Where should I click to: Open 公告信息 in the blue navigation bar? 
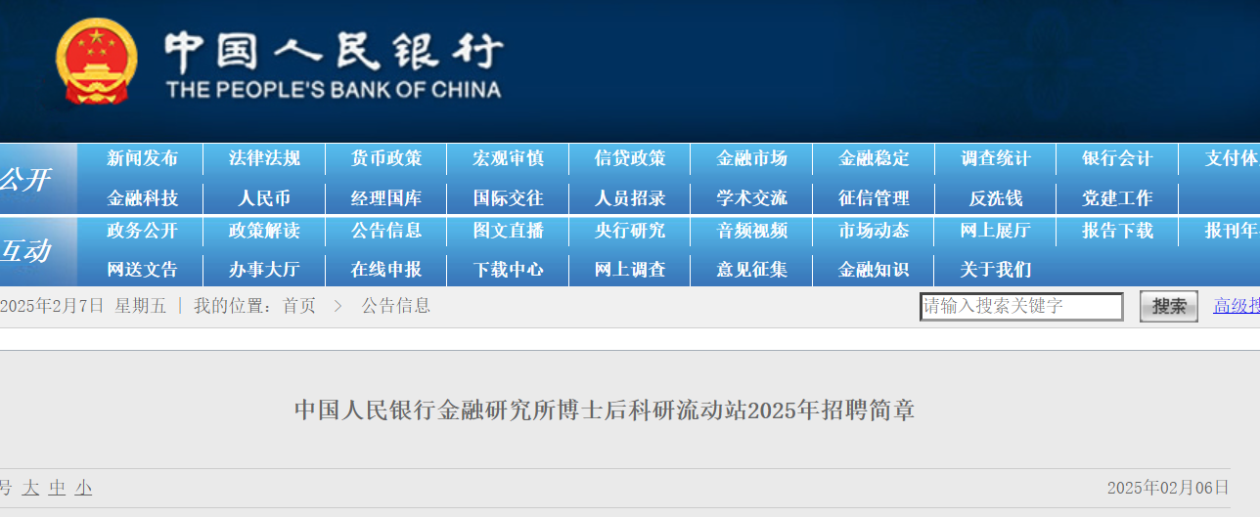pos(386,231)
